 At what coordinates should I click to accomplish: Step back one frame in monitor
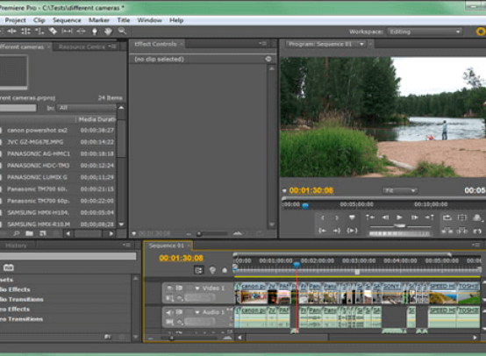click(x=385, y=217)
